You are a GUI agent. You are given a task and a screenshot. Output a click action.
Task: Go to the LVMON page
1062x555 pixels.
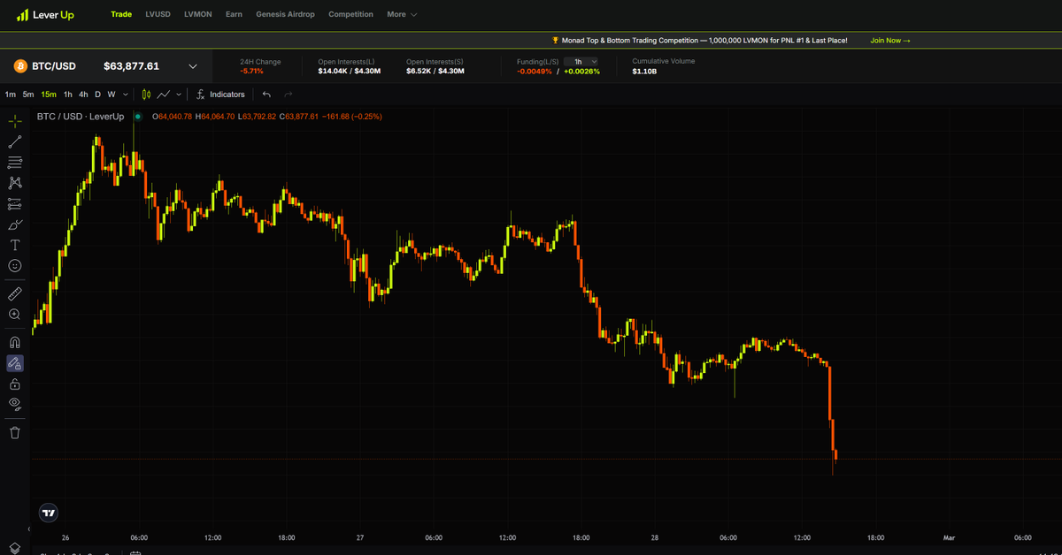pos(198,14)
